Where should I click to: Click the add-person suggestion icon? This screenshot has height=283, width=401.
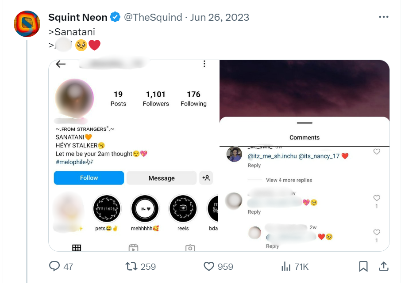(206, 178)
